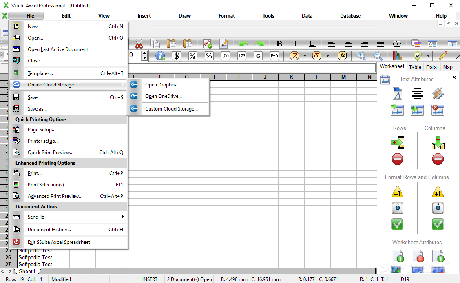Click the lightning bolt attributes icon
460x283 pixels.
pos(438,94)
